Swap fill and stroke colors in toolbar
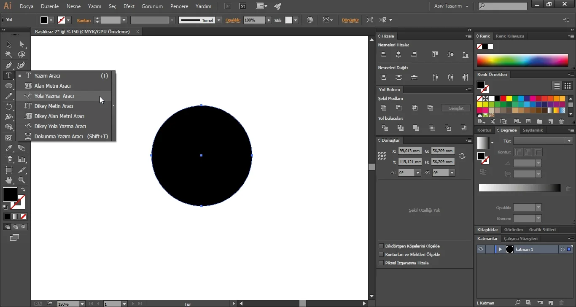576x307 pixels. click(23, 190)
